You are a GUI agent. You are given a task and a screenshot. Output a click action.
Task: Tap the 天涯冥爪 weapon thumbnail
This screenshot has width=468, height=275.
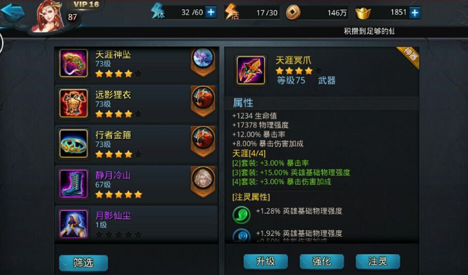pos(251,70)
